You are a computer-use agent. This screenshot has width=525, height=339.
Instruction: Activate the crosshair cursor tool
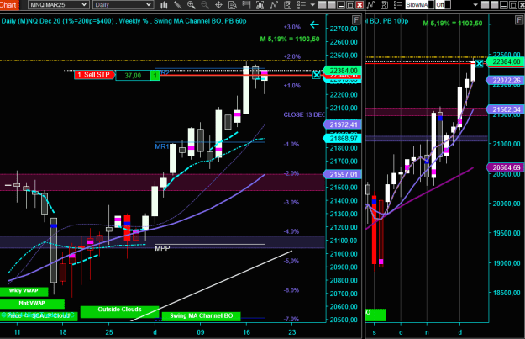pos(218,5)
